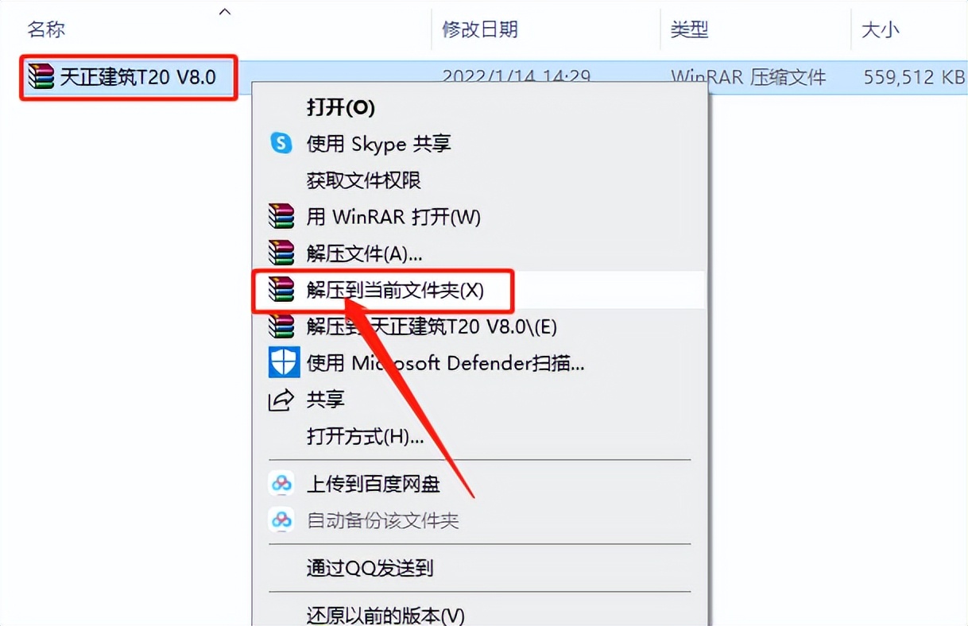Click WinRAR icon beside 解压到 天正建筑T20 V8.0\(E)
The image size is (968, 626).
pos(281,326)
